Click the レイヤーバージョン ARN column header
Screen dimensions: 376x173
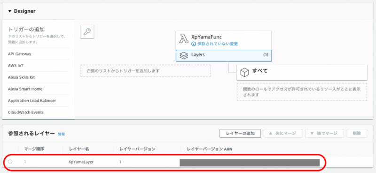coord(209,149)
